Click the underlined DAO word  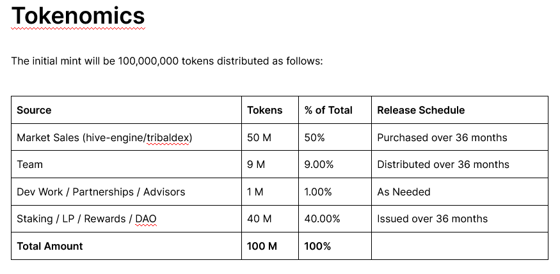click(x=146, y=219)
